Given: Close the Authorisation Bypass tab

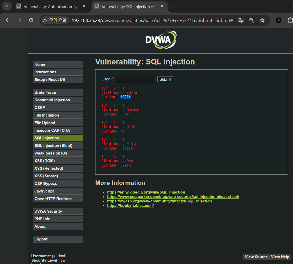Looking at the screenshot, I should click(84, 6).
